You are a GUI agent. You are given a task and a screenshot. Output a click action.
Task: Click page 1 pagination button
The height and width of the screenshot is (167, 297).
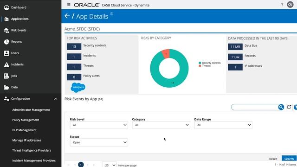(81, 165)
